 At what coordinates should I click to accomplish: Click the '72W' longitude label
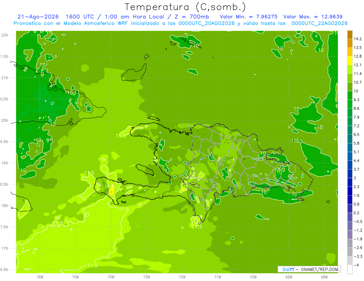point(182,276)
